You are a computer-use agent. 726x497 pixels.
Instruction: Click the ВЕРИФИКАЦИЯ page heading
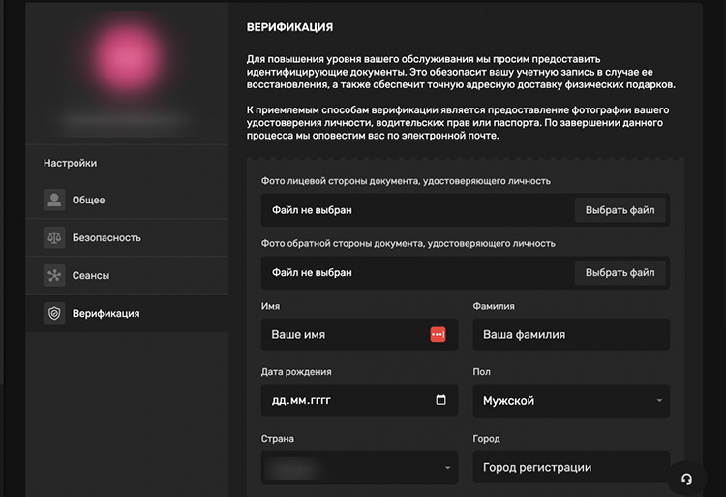[x=289, y=27]
